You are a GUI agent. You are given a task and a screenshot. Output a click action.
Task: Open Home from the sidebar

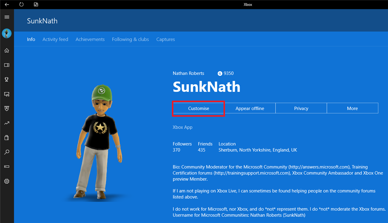(x=7, y=50)
